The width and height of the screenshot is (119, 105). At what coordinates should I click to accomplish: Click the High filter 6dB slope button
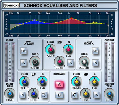point(95,51)
